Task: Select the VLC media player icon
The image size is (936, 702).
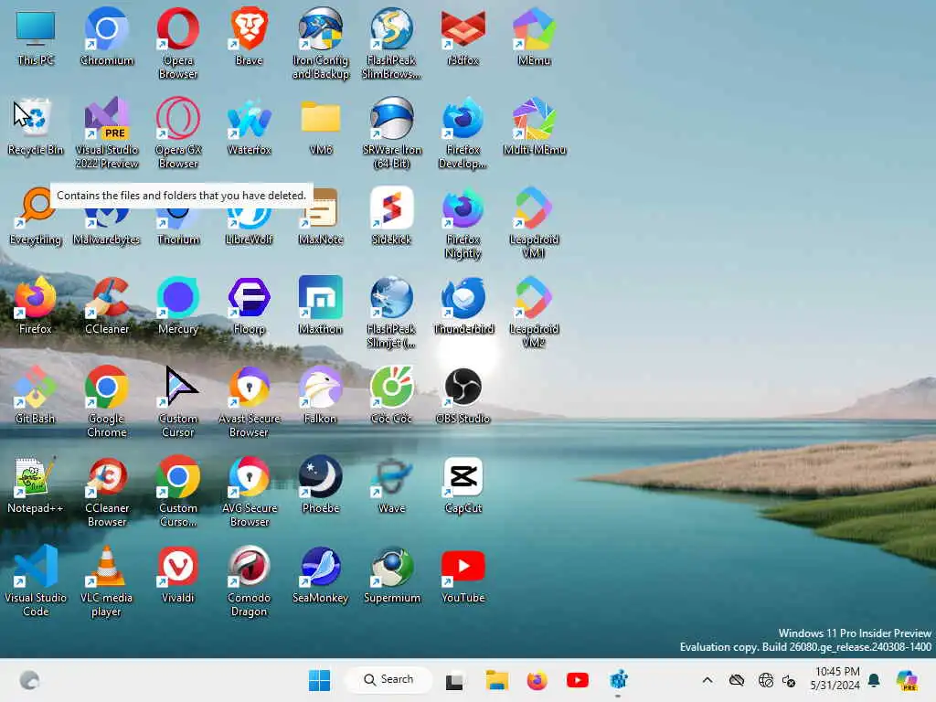Action: click(x=106, y=580)
